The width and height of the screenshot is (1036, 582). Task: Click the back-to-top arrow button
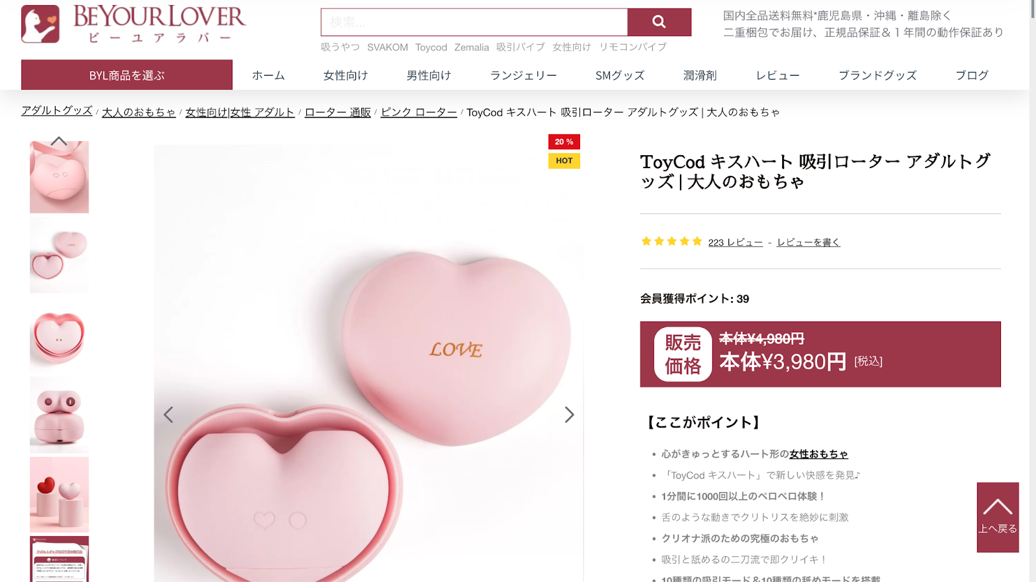click(x=998, y=517)
